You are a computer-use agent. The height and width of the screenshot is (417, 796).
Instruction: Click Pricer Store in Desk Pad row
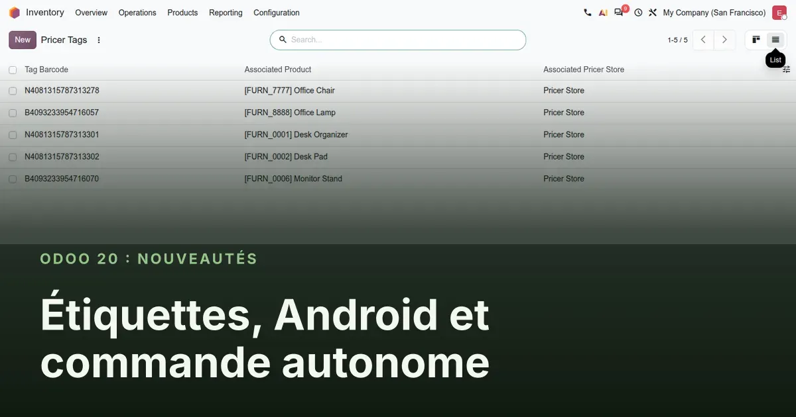pyautogui.click(x=564, y=157)
